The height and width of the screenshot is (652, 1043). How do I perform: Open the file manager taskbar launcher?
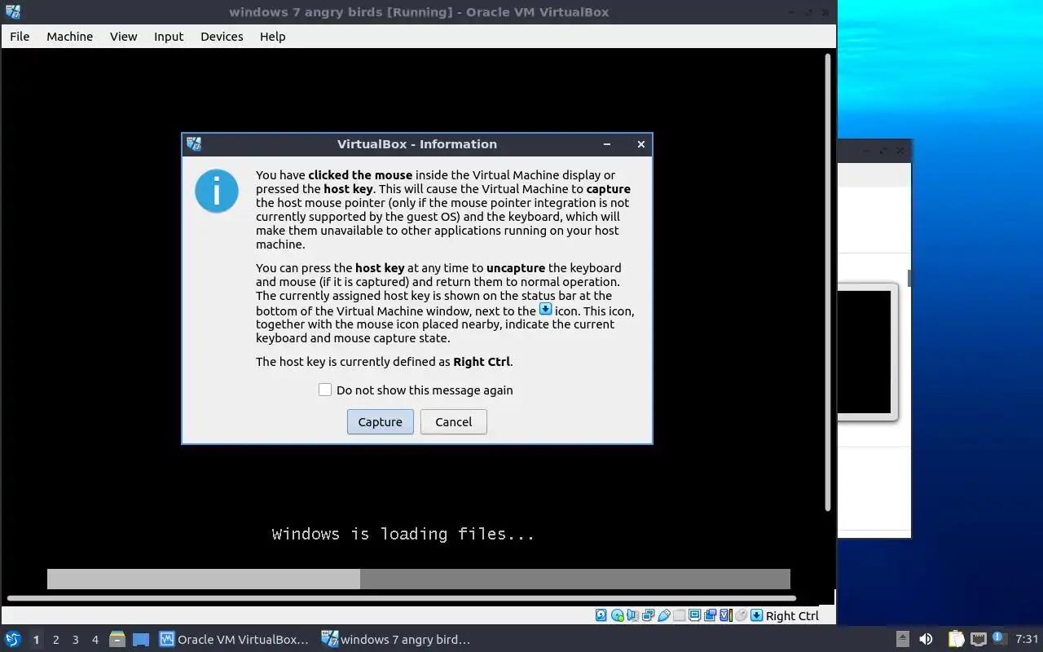(x=117, y=639)
